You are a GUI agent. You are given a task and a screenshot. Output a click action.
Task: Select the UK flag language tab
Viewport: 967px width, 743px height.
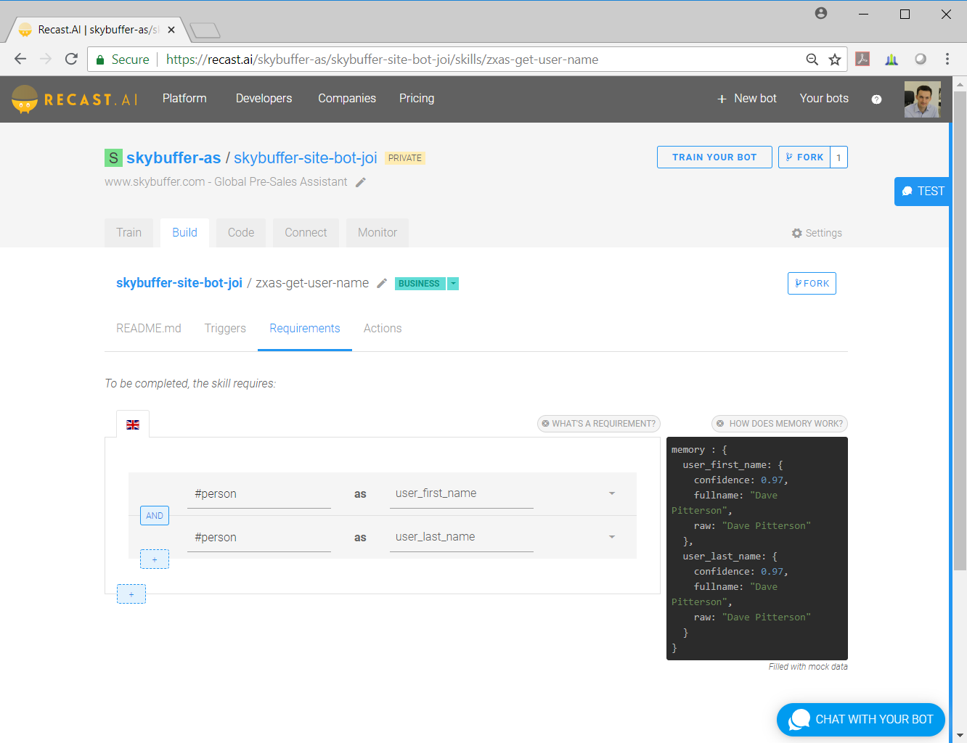pos(133,424)
